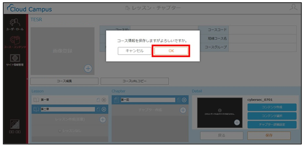Delete the 第一回 chapter with X icon
Viewport: 305px width, 147px height.
point(184,100)
